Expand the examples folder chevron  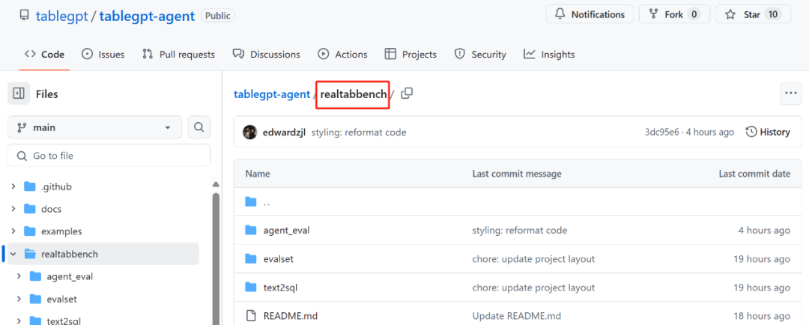[13, 231]
